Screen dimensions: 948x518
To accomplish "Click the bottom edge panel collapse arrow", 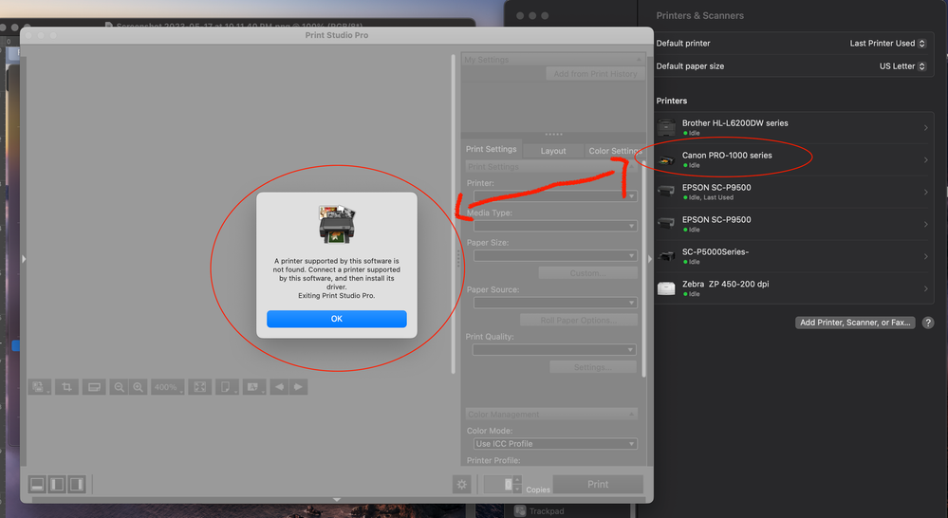I will (337, 500).
